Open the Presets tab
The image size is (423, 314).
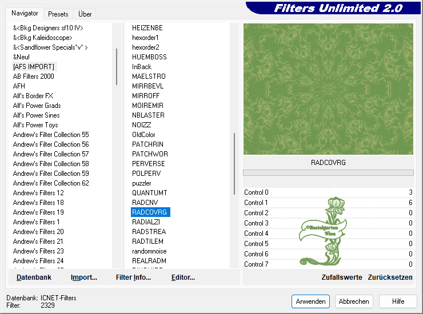(58, 14)
